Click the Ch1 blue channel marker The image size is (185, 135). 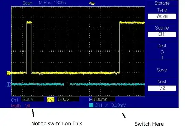[x=9, y=85]
